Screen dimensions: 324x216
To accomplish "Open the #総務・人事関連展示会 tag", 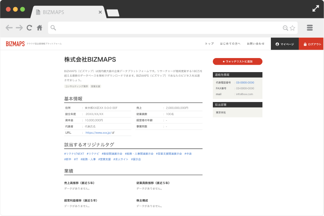I will (x=139, y=154).
